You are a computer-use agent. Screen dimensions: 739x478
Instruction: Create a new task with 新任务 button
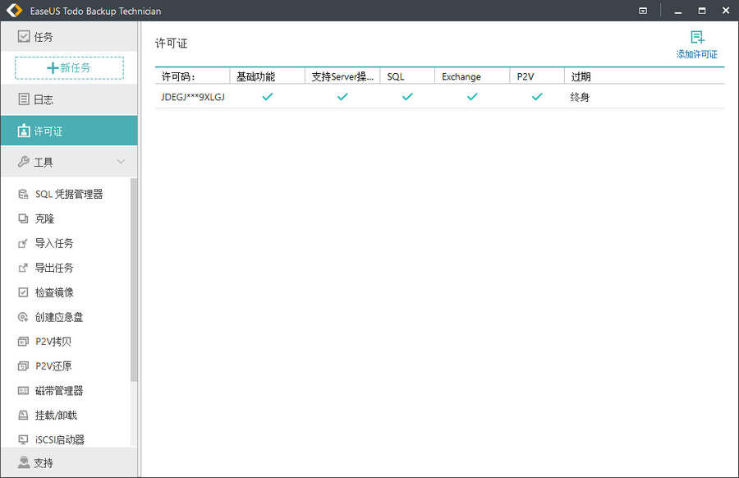coord(69,68)
